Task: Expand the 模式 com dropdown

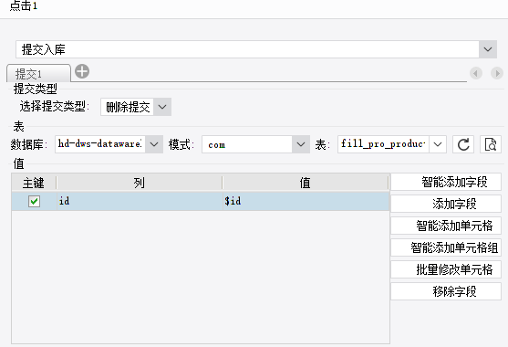Action: tap(301, 144)
